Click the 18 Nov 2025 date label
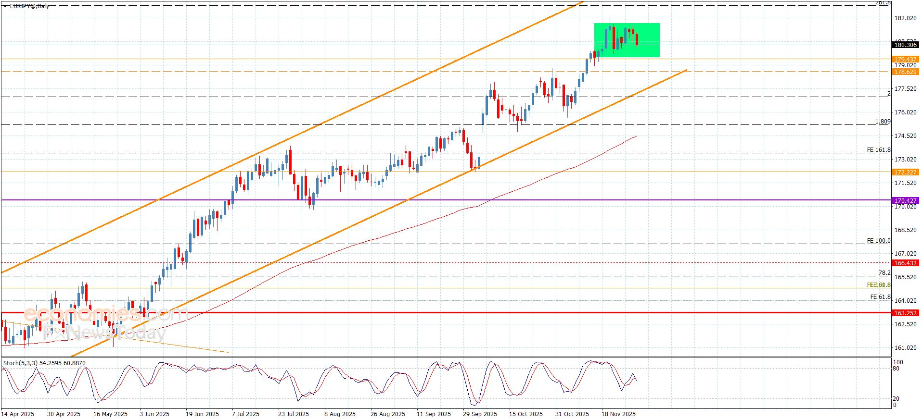 (618, 414)
